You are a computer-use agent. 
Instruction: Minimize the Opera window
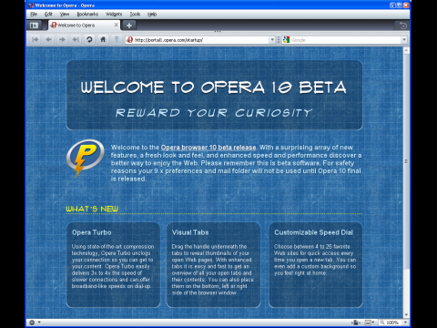point(392,5)
